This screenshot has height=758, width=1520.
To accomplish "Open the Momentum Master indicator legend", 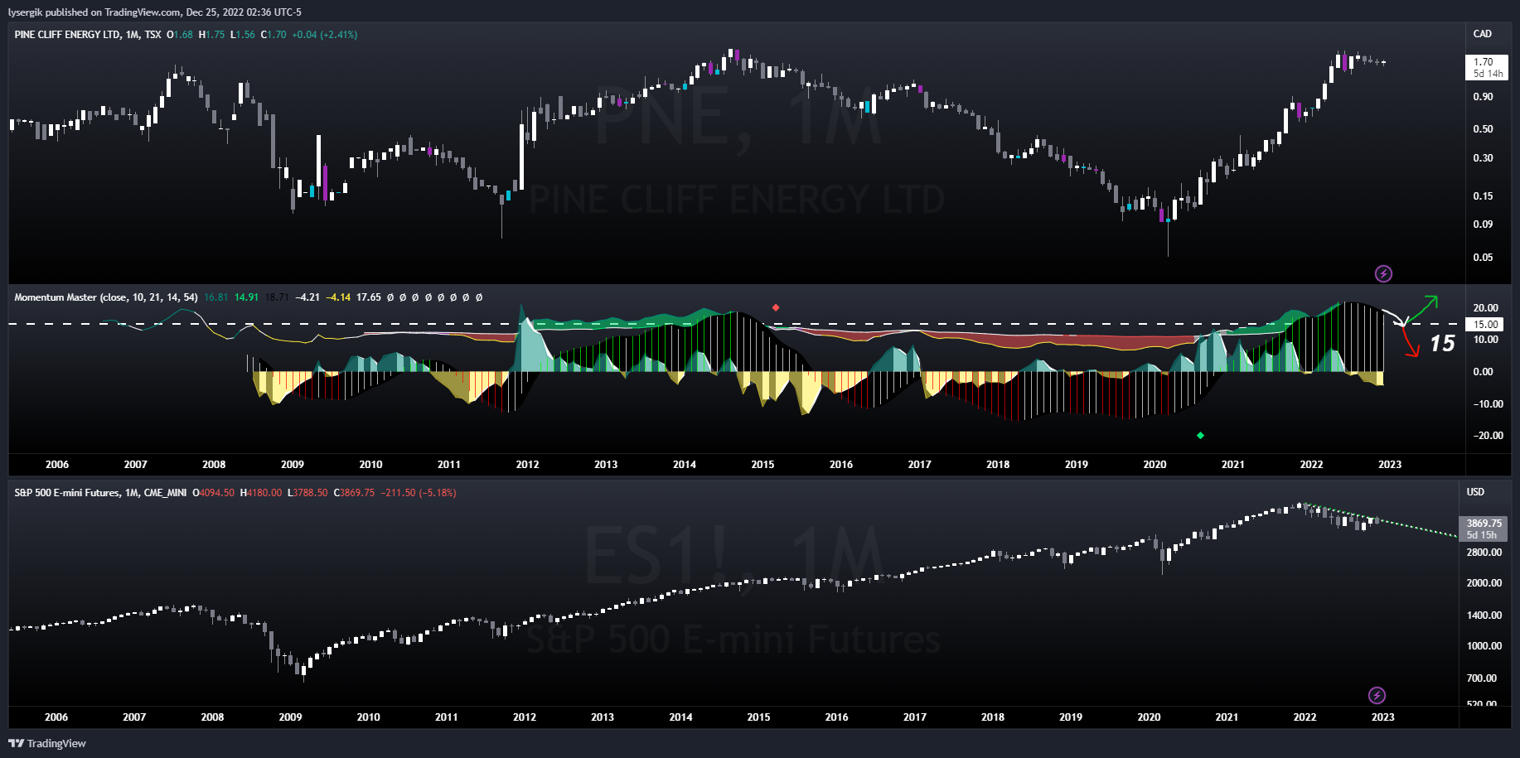I will click(x=106, y=297).
